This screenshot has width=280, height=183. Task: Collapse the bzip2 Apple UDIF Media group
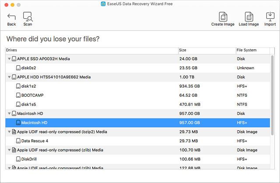10,132
